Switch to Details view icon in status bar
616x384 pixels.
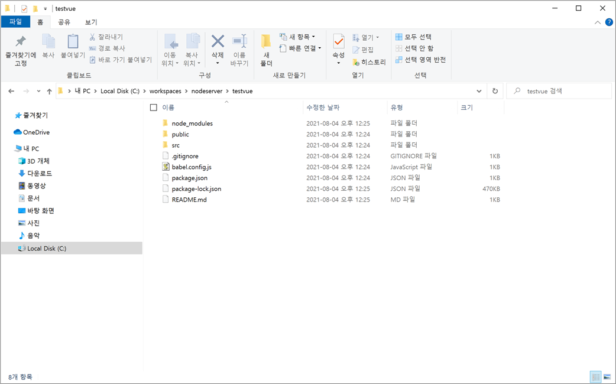[x=595, y=377]
